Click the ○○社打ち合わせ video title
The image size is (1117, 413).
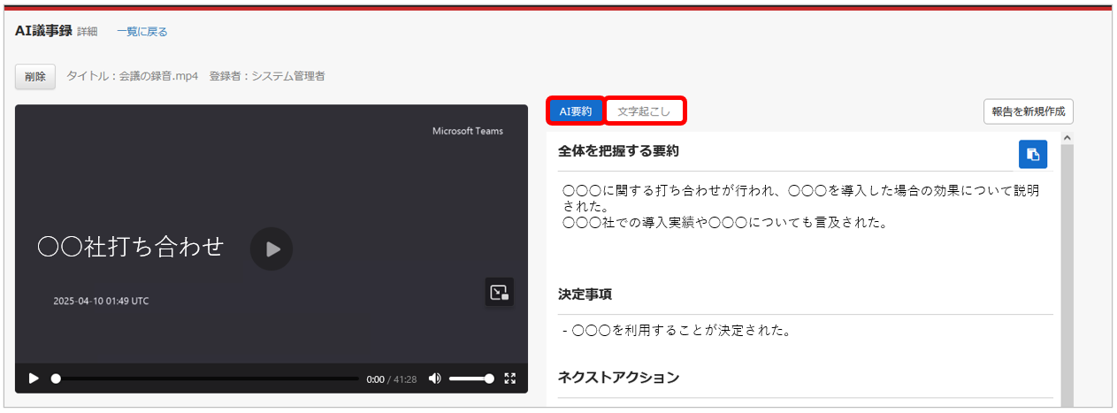(131, 248)
